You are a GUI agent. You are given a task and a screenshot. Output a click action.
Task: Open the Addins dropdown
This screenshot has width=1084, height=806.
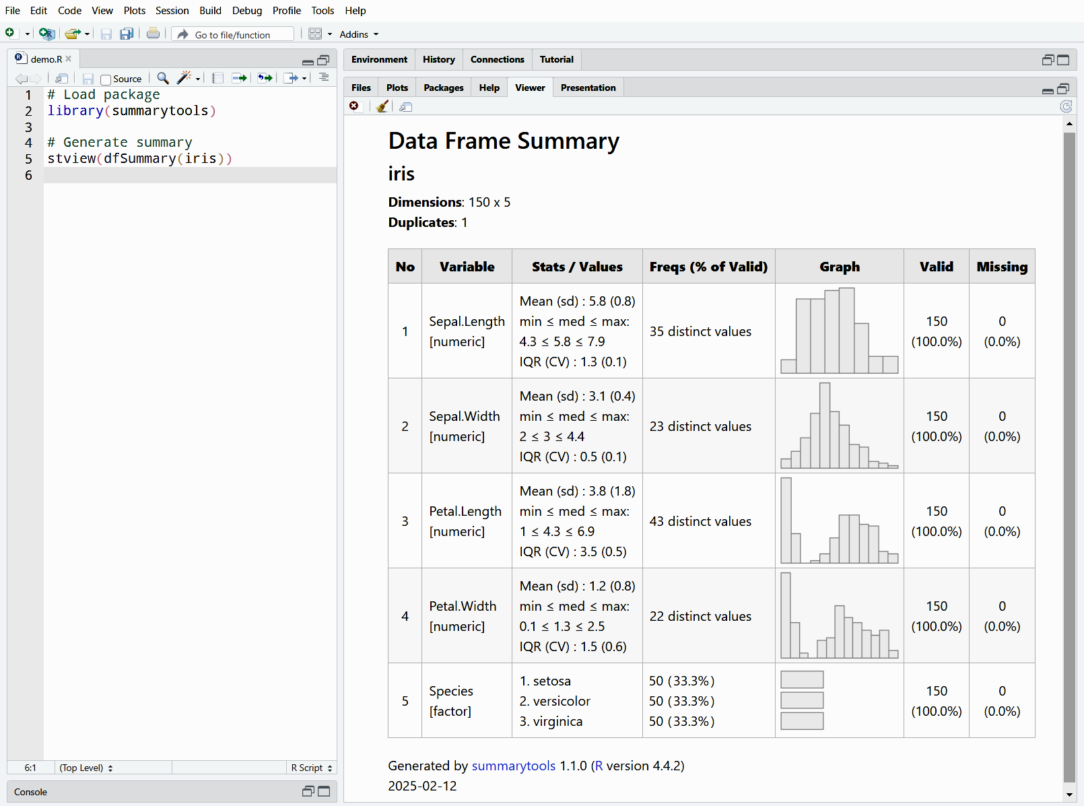[x=359, y=34]
